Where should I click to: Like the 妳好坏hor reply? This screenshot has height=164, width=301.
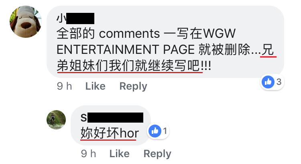[x=120, y=154]
